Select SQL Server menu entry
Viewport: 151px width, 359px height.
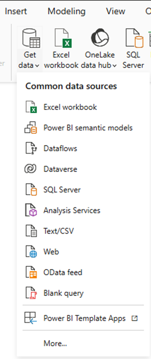[x=62, y=190]
